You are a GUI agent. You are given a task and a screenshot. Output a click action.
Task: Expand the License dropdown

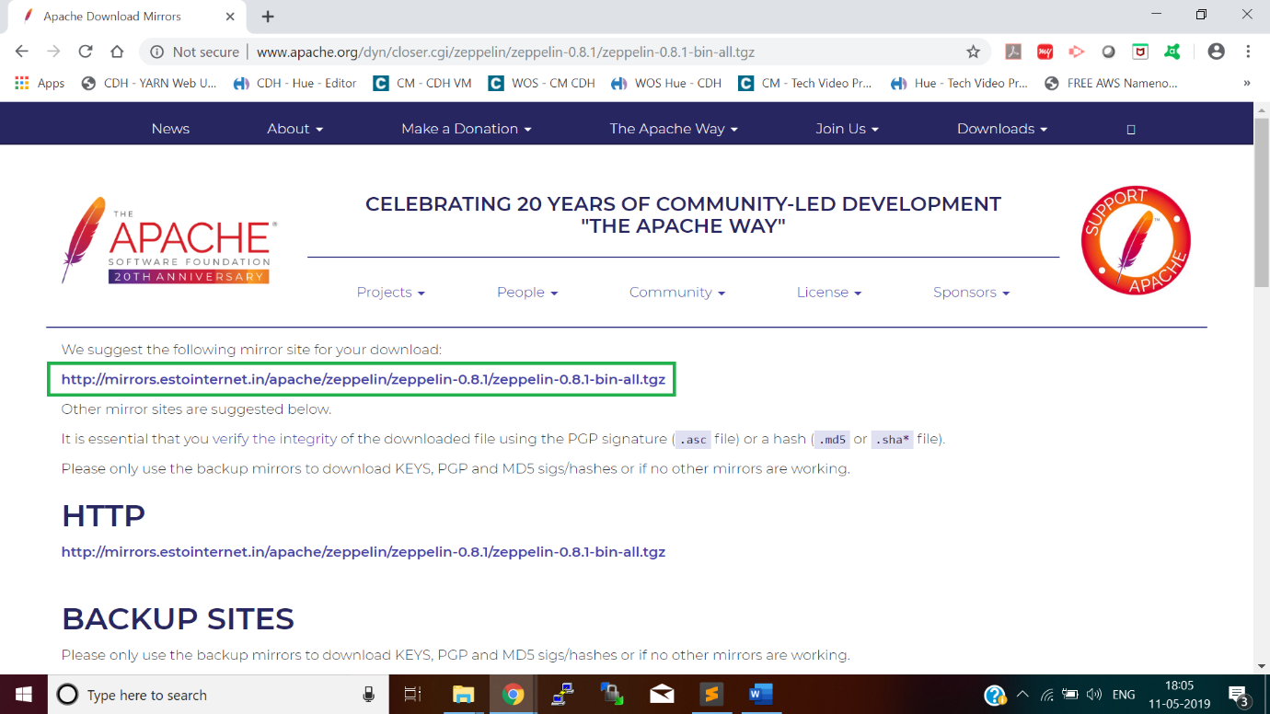click(x=829, y=293)
